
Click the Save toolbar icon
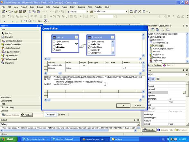coord(20,12)
